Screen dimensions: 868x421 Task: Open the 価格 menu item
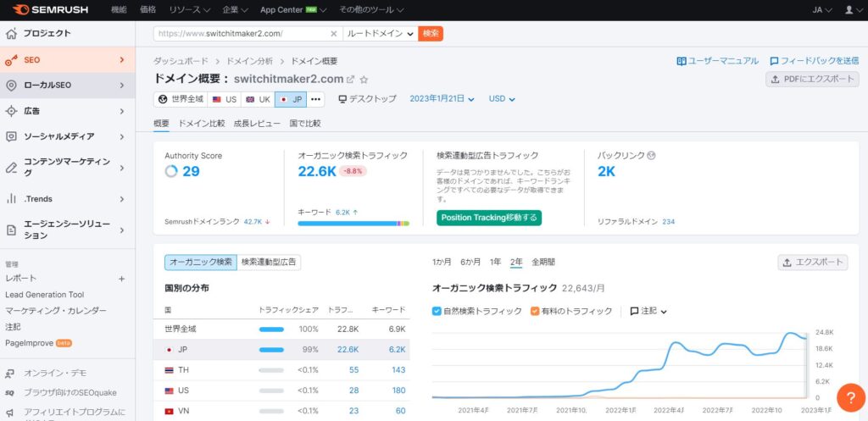pyautogui.click(x=147, y=10)
